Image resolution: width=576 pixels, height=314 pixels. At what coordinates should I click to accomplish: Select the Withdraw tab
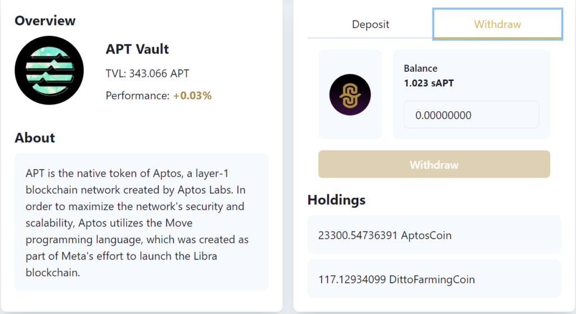click(497, 25)
